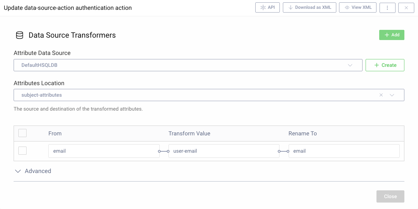
Task: Open the Attribute Data Source dropdown
Action: [x=350, y=65]
